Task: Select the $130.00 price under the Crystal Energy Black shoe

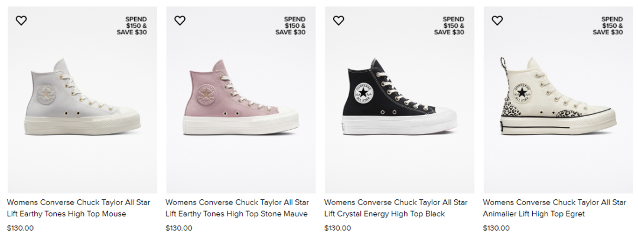Action: (x=338, y=228)
